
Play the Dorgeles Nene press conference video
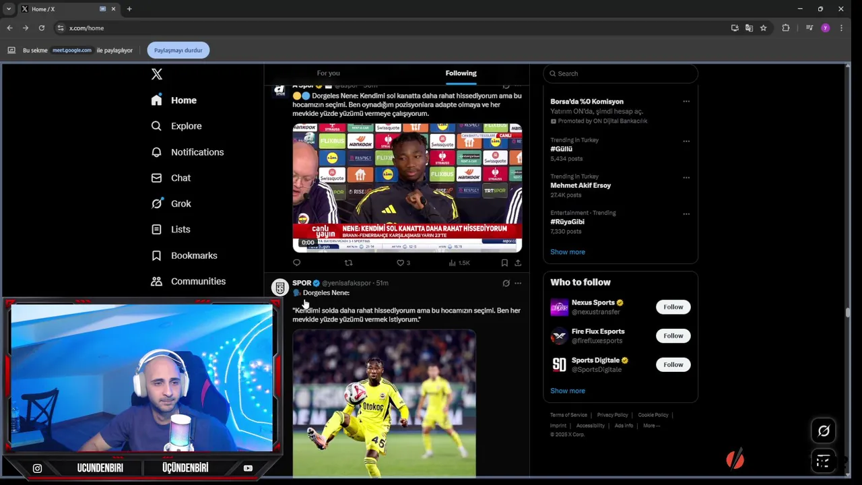pos(407,187)
